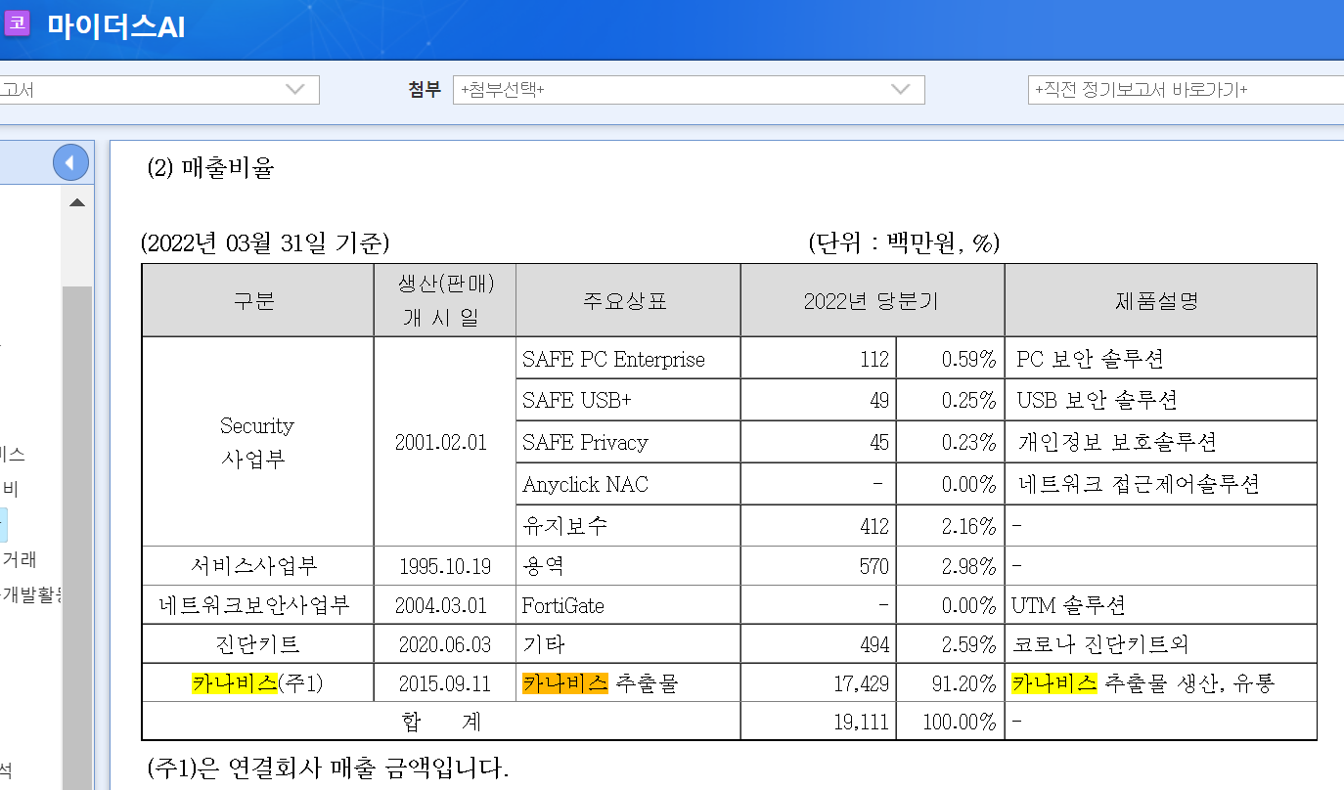Click the purple 마이더스AI logo icon
This screenshot has height=790, width=1344.
(x=17, y=23)
